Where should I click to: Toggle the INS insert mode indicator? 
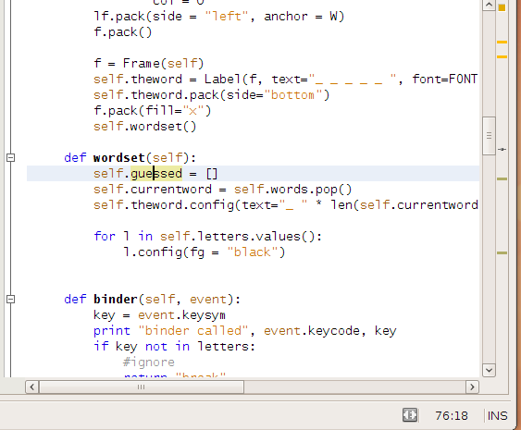(498, 416)
